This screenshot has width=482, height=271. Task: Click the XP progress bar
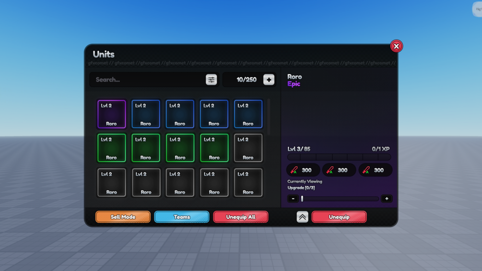[339, 157]
